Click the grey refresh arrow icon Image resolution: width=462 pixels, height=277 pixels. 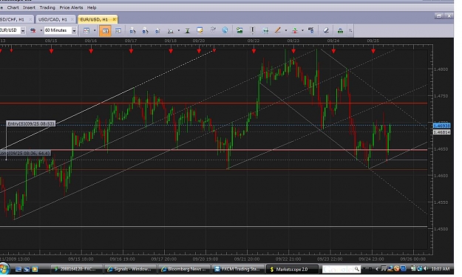(x=213, y=30)
